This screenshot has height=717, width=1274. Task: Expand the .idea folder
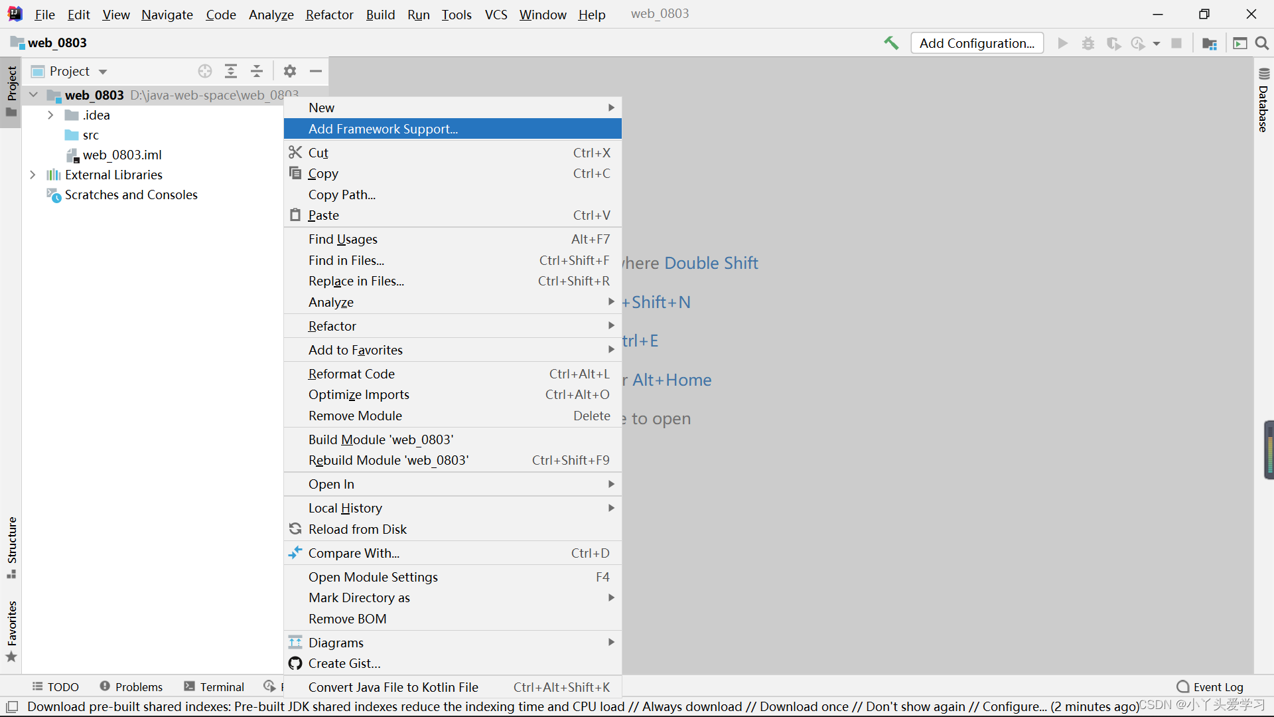(50, 115)
